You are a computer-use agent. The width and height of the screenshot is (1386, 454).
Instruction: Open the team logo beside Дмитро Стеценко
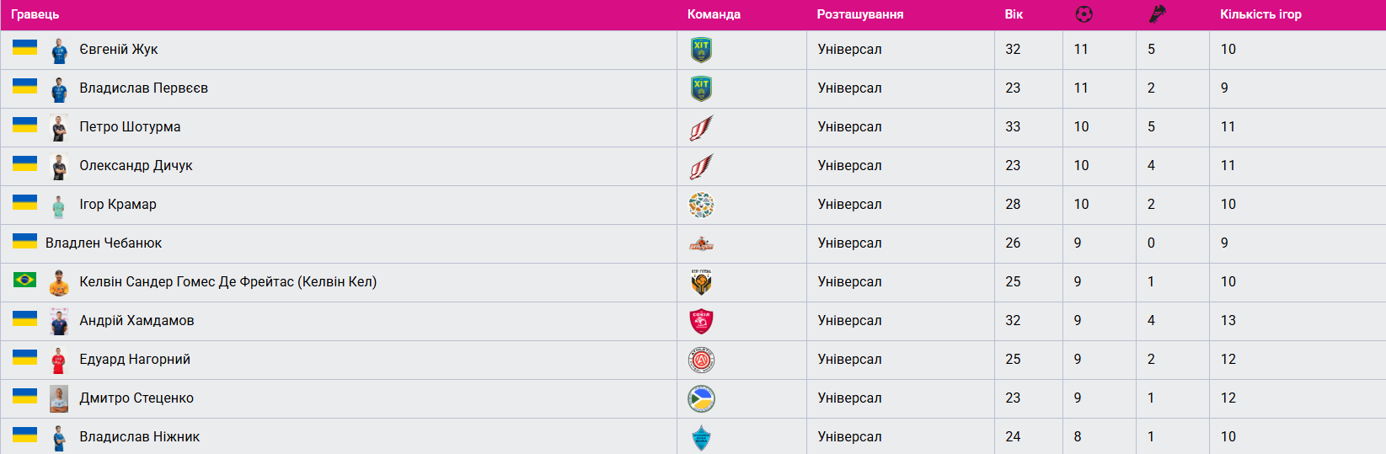[x=701, y=398]
